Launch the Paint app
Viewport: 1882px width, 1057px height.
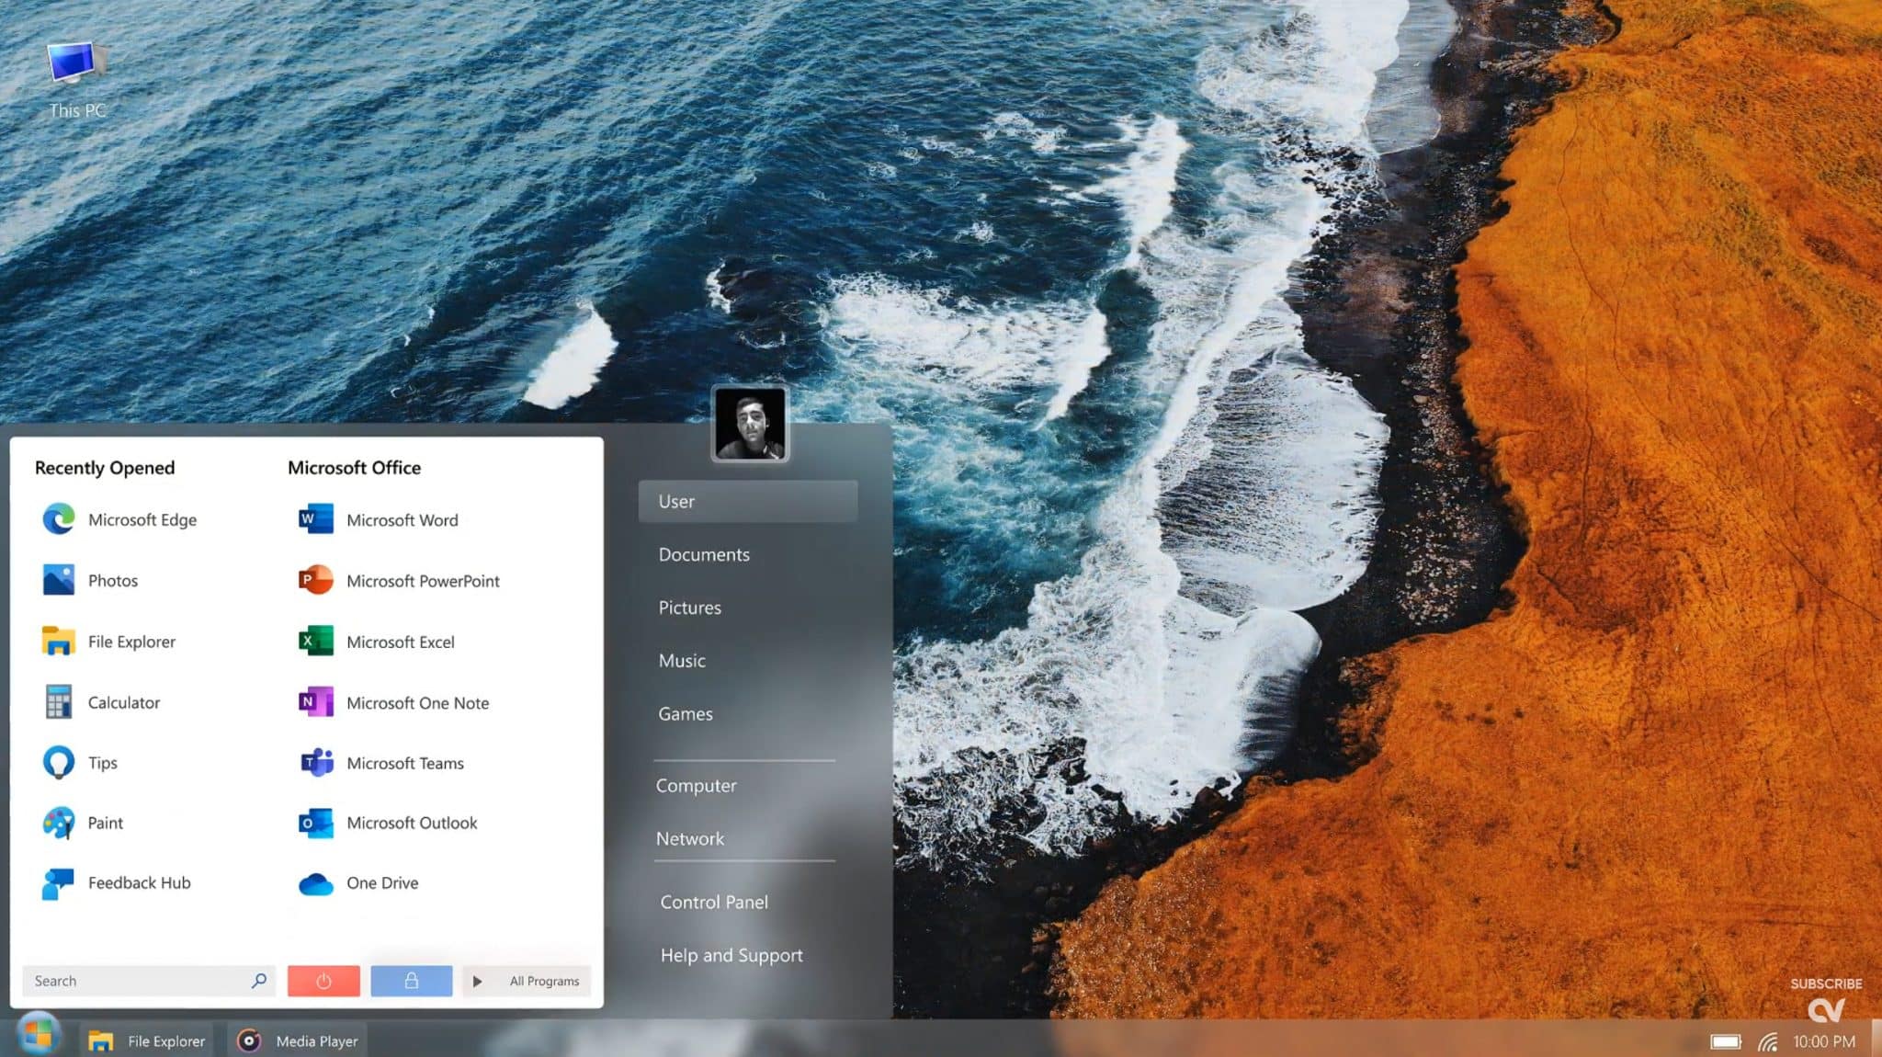[x=106, y=823]
